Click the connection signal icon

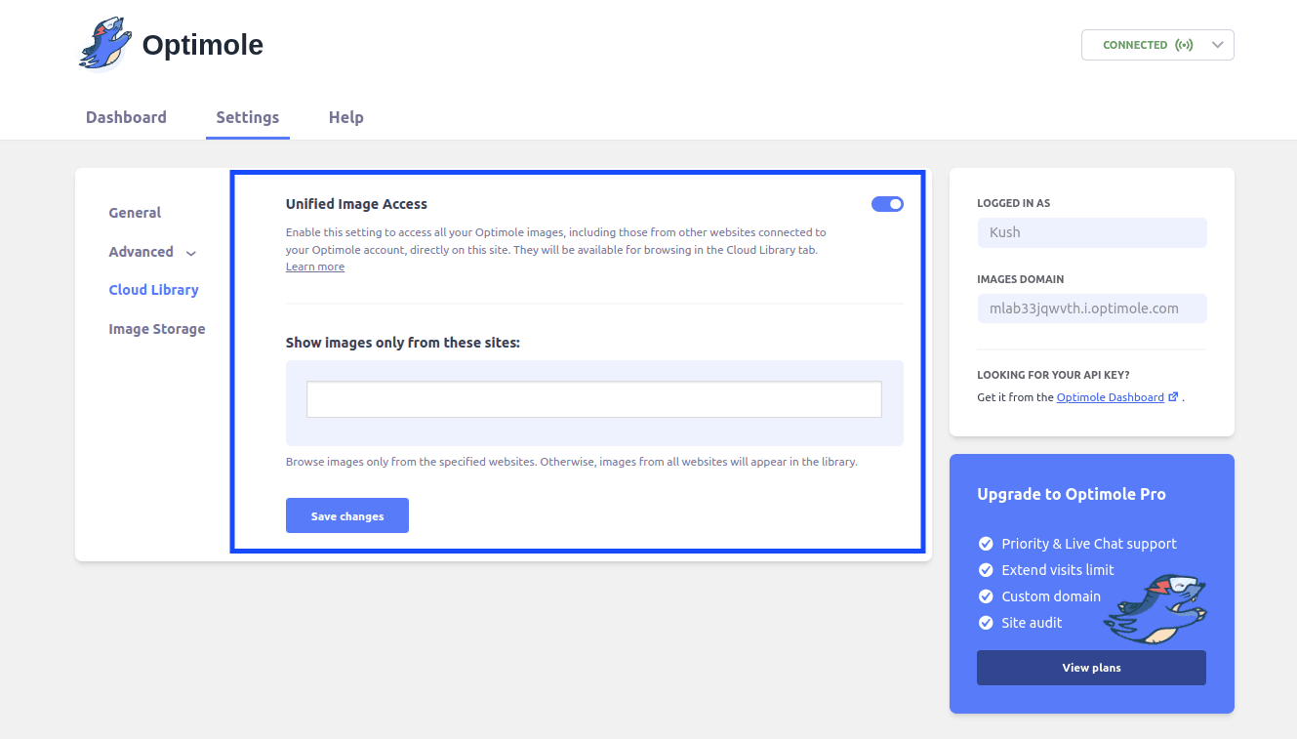coord(1184,45)
